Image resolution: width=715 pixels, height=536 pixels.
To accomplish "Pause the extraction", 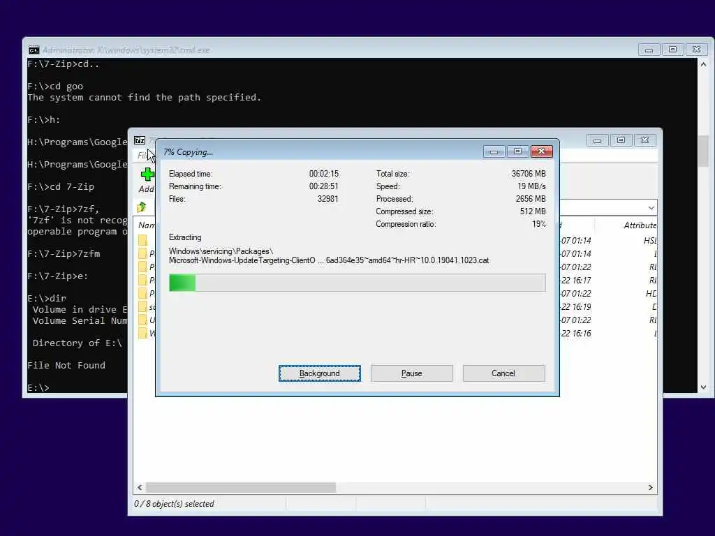I will pyautogui.click(x=412, y=373).
